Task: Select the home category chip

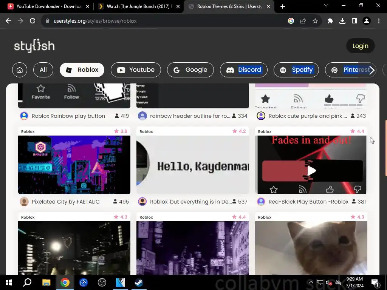Action: [20, 70]
